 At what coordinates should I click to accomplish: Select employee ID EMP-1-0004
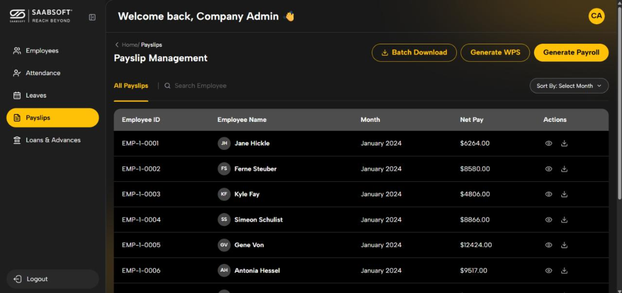[141, 220]
